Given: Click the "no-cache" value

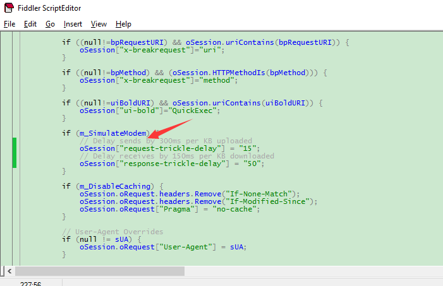Looking at the screenshot, I should click(234, 209).
